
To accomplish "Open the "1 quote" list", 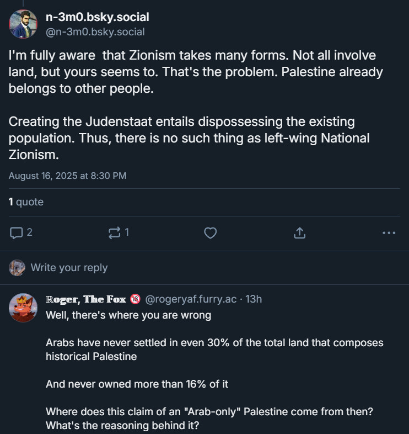I will pos(26,202).
